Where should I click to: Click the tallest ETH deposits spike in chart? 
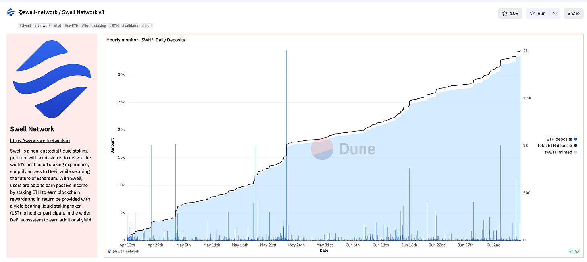coord(287,145)
